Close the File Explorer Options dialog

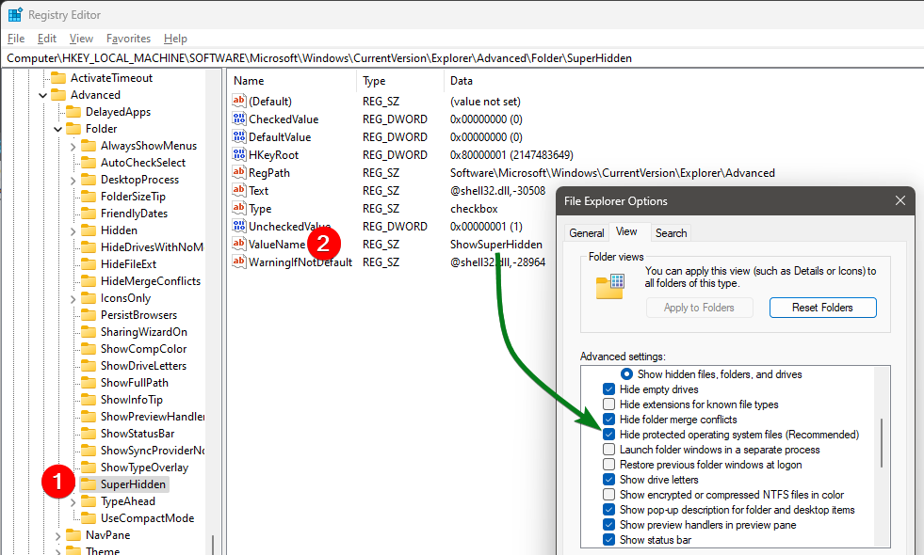click(x=900, y=200)
